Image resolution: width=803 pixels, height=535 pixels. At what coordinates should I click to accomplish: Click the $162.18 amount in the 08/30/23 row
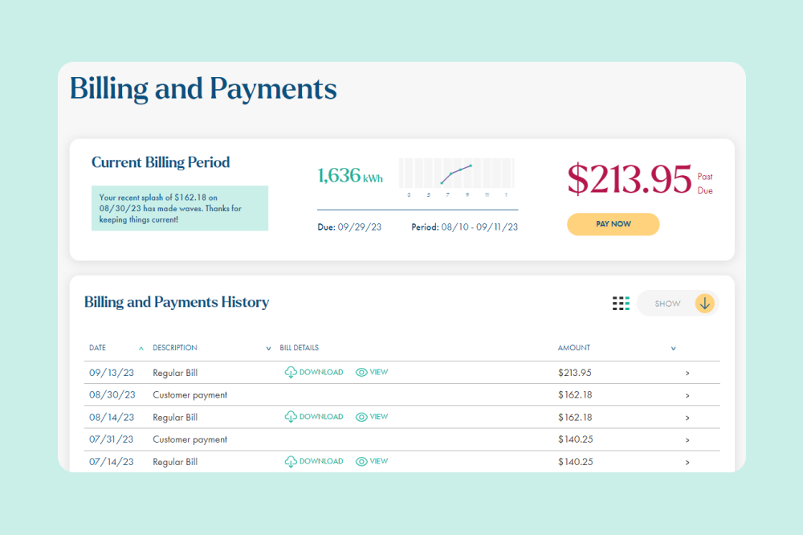tap(575, 394)
